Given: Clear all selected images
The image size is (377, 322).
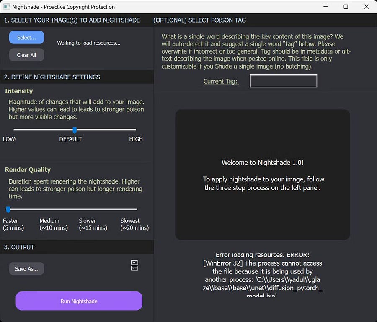Looking at the screenshot, I should tap(26, 55).
